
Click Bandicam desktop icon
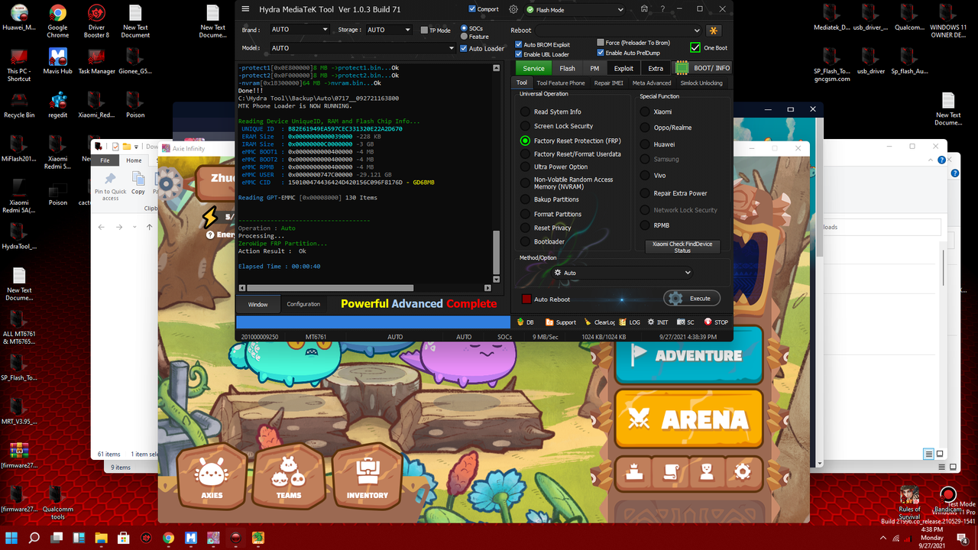coord(947,498)
